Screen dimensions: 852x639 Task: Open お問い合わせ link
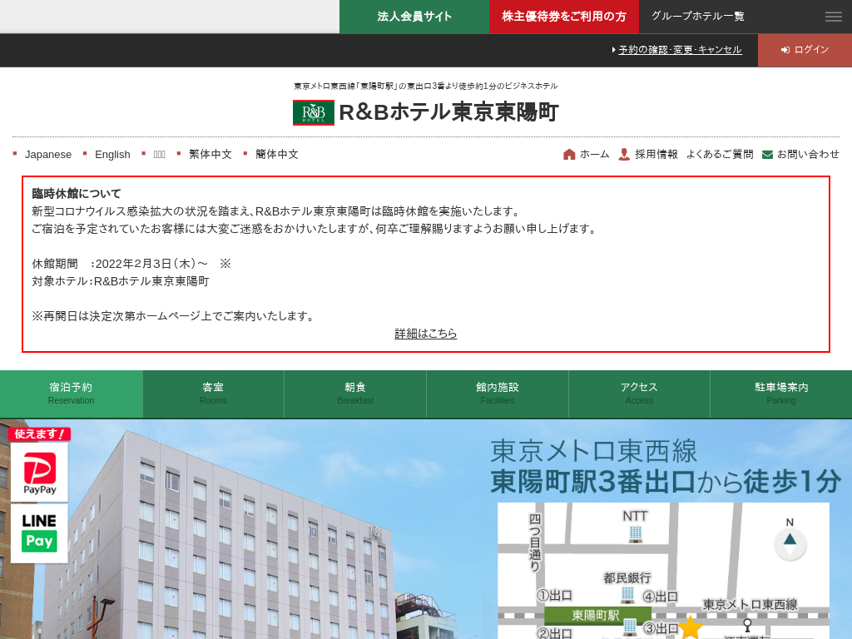(808, 154)
